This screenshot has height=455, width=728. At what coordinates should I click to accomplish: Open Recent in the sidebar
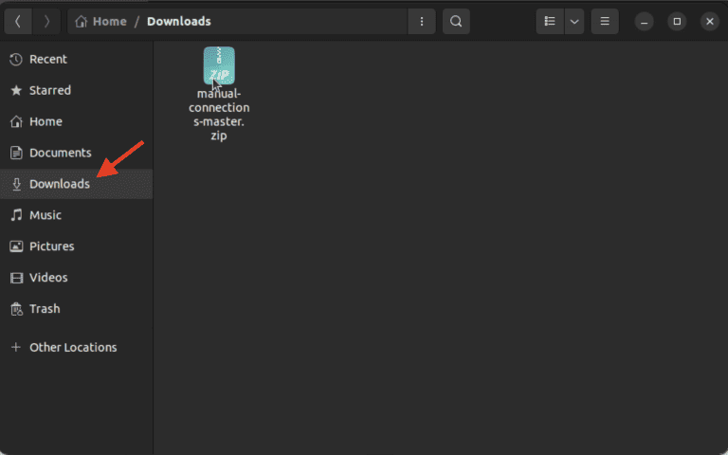pos(47,59)
